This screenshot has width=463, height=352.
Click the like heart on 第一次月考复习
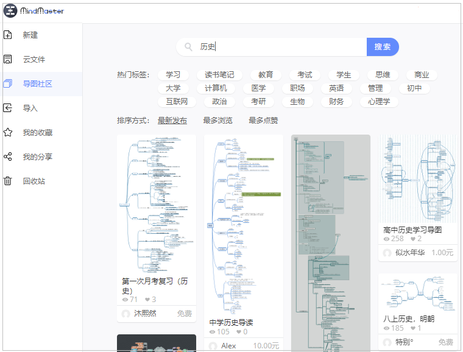click(147, 300)
